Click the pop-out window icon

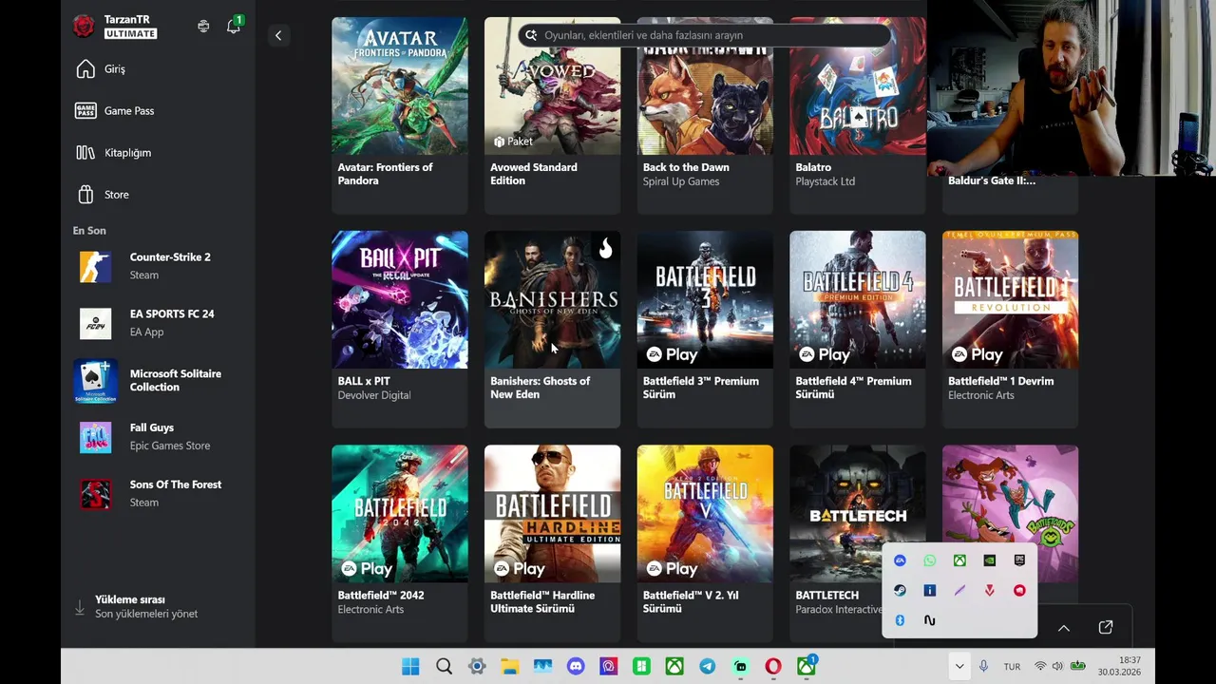pyautogui.click(x=1106, y=627)
